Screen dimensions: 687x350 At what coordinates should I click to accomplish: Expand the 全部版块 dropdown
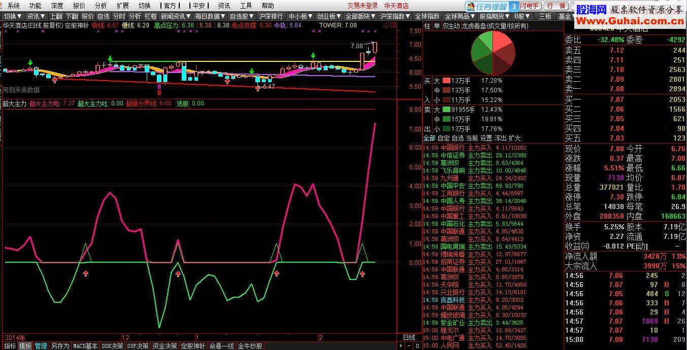[361, 16]
